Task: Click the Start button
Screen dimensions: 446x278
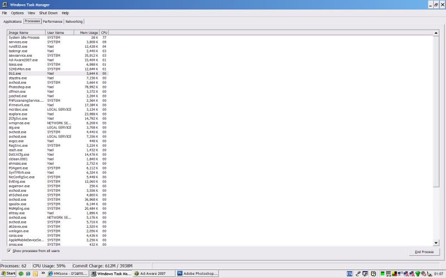Action: point(8,274)
